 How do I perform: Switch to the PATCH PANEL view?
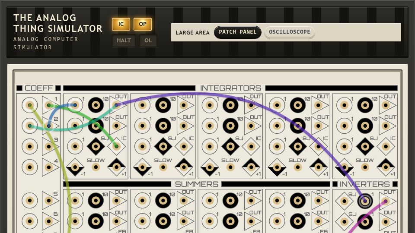pos(237,32)
